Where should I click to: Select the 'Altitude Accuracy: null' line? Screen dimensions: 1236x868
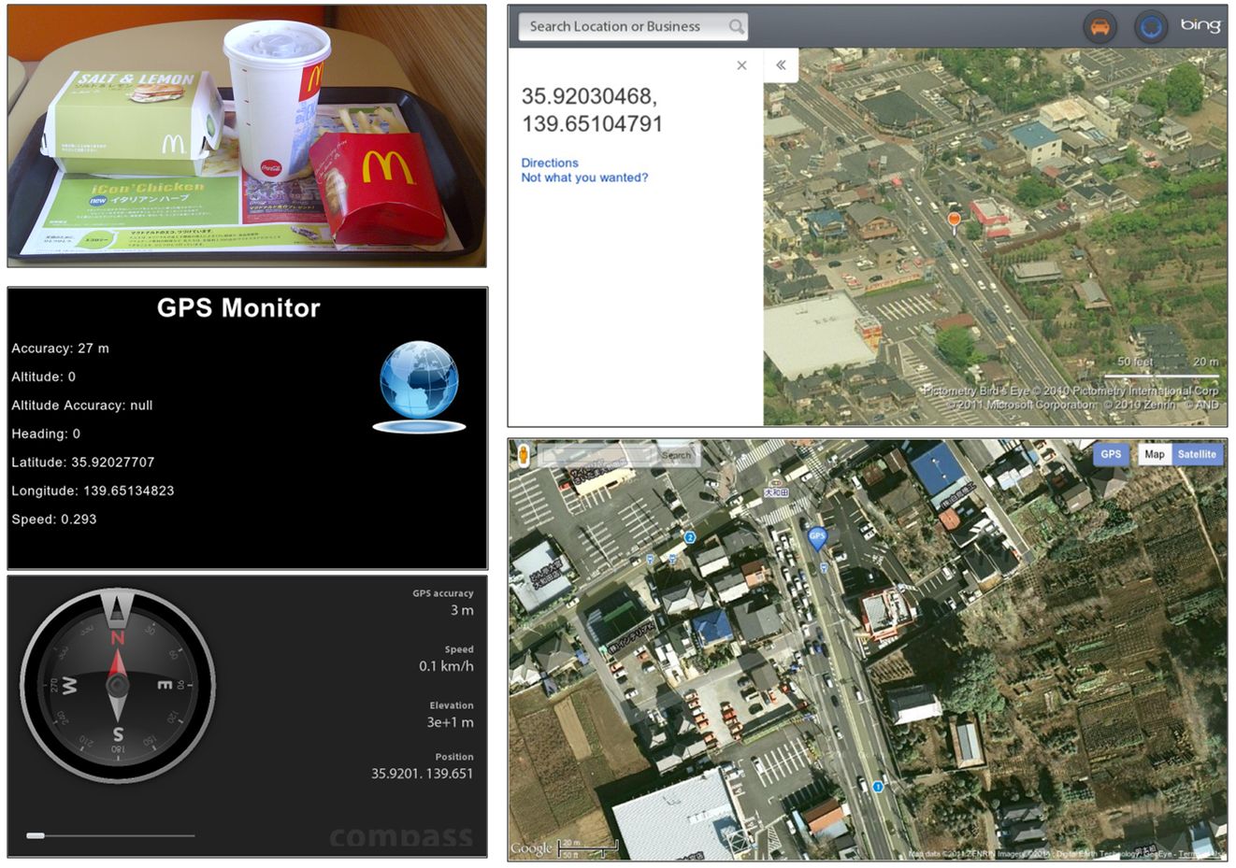point(82,406)
